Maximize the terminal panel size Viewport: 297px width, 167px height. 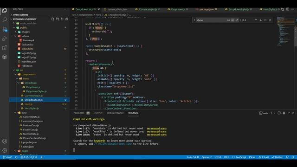289,113
